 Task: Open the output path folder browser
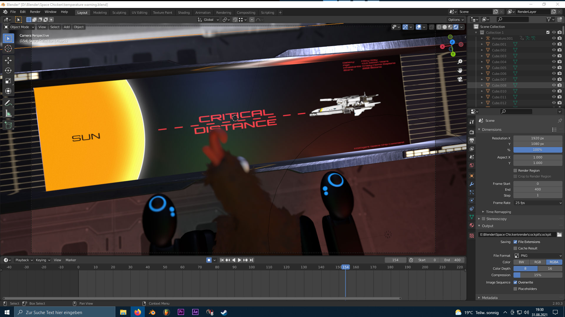click(559, 235)
